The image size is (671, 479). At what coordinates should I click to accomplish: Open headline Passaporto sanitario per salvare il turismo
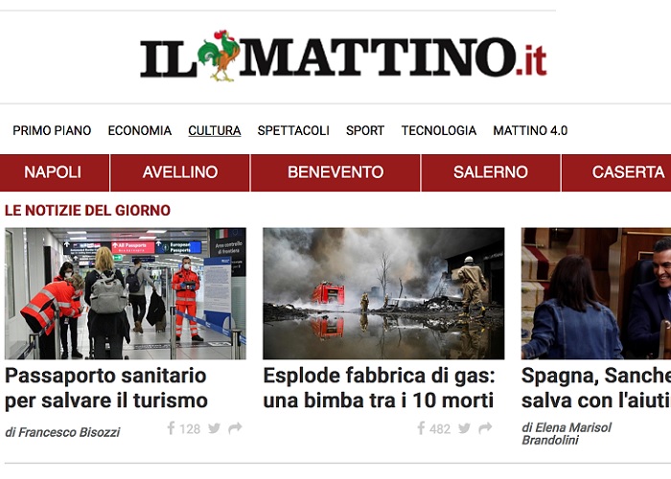106,388
